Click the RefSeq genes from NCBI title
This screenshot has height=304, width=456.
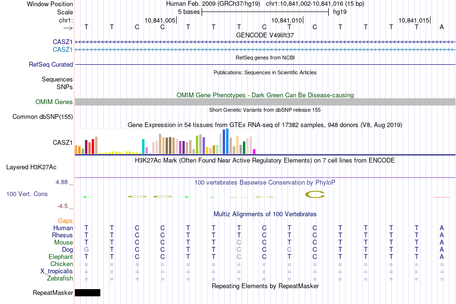pos(265,58)
